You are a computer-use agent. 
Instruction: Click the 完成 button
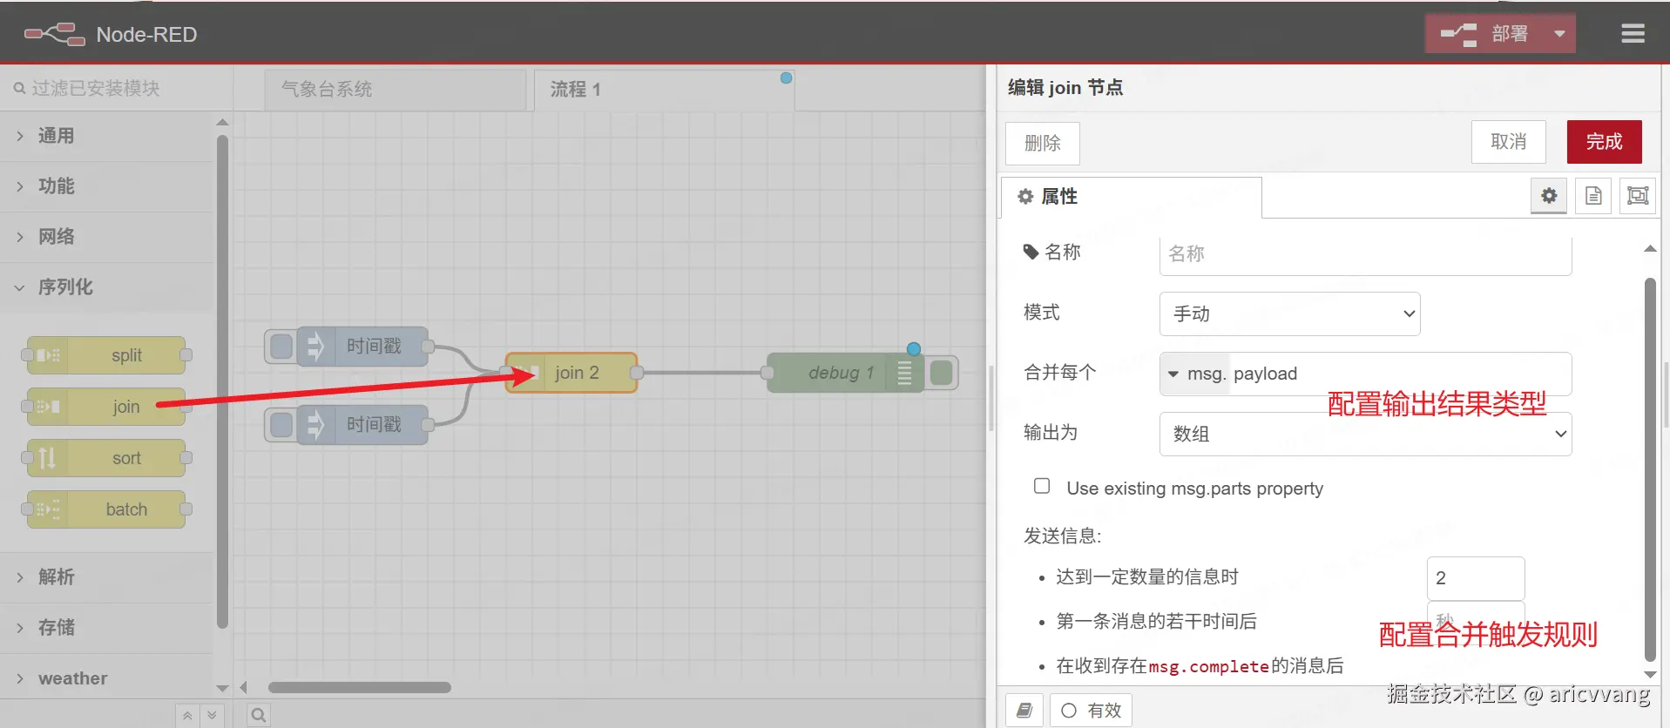point(1605,142)
